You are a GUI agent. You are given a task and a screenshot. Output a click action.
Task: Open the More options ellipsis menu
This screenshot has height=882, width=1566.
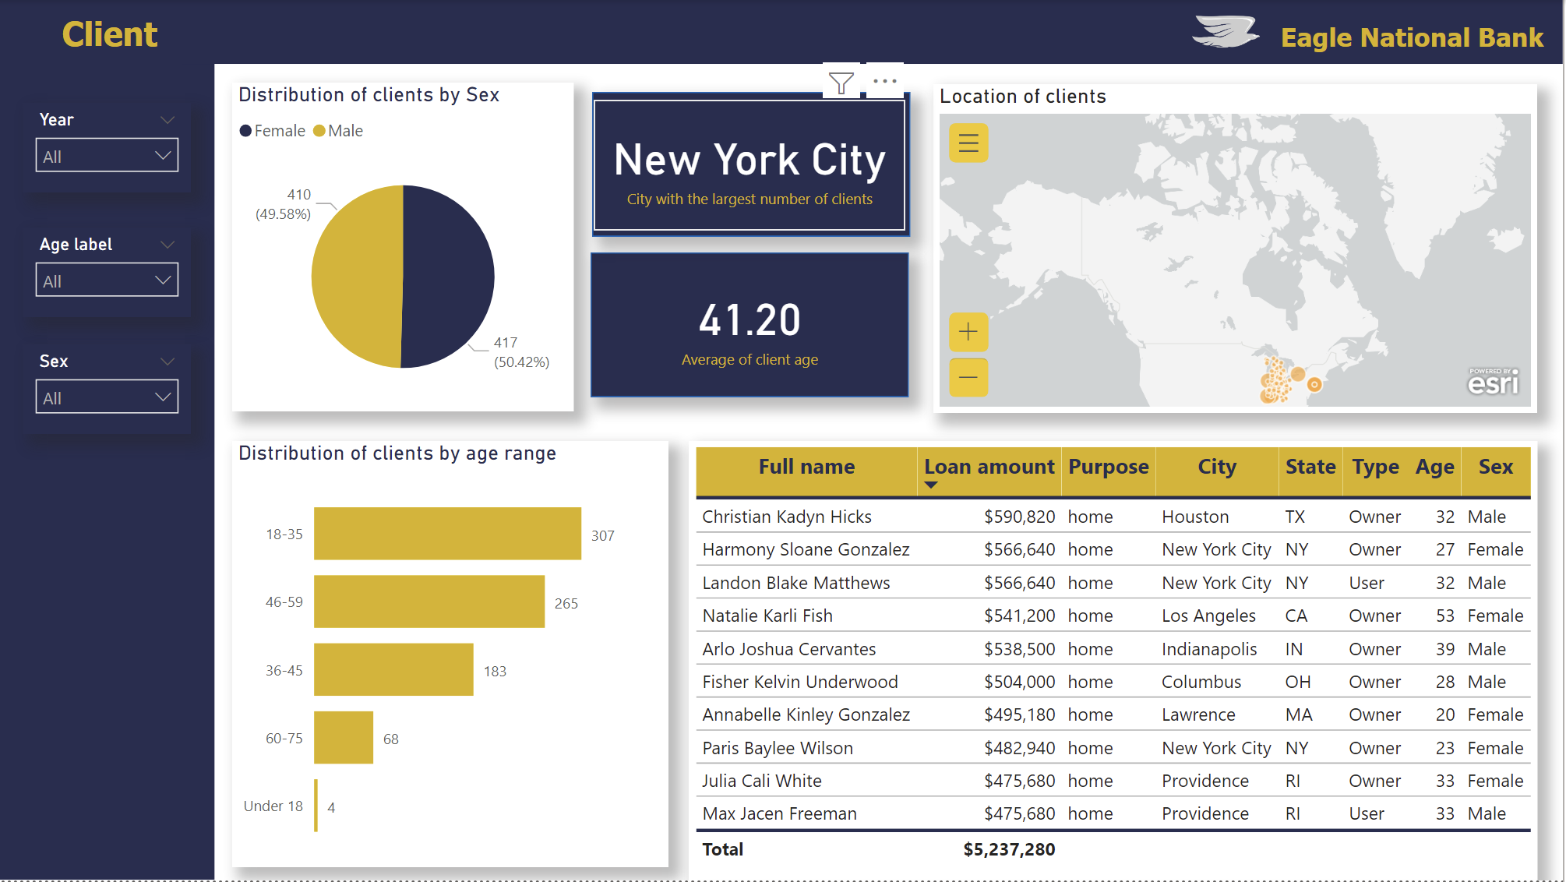pos(884,80)
